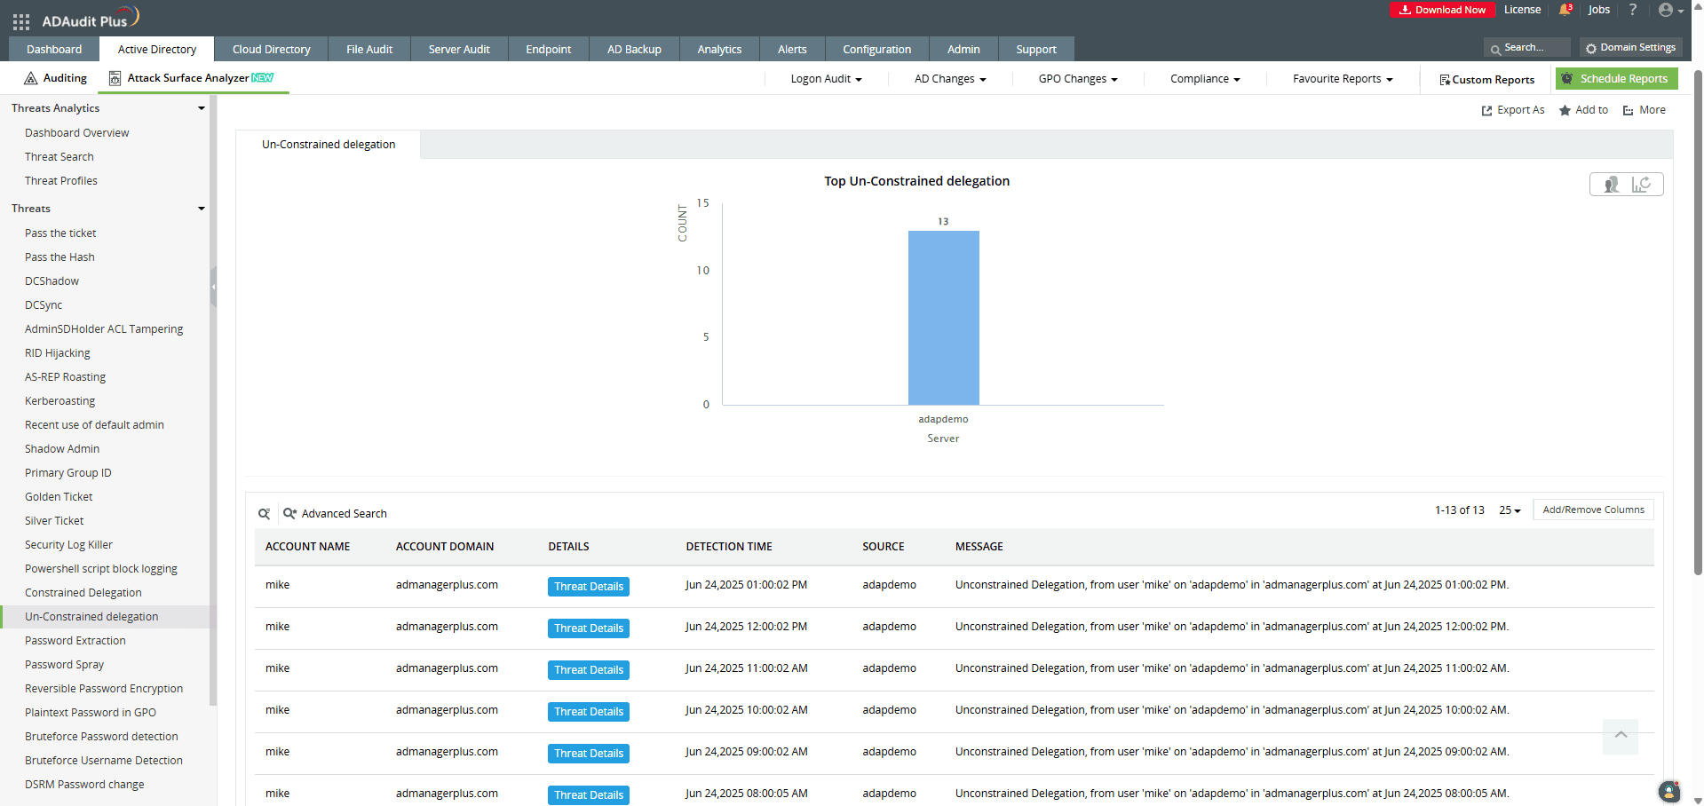
Task: Click the Jobs link
Action: click(x=1598, y=10)
